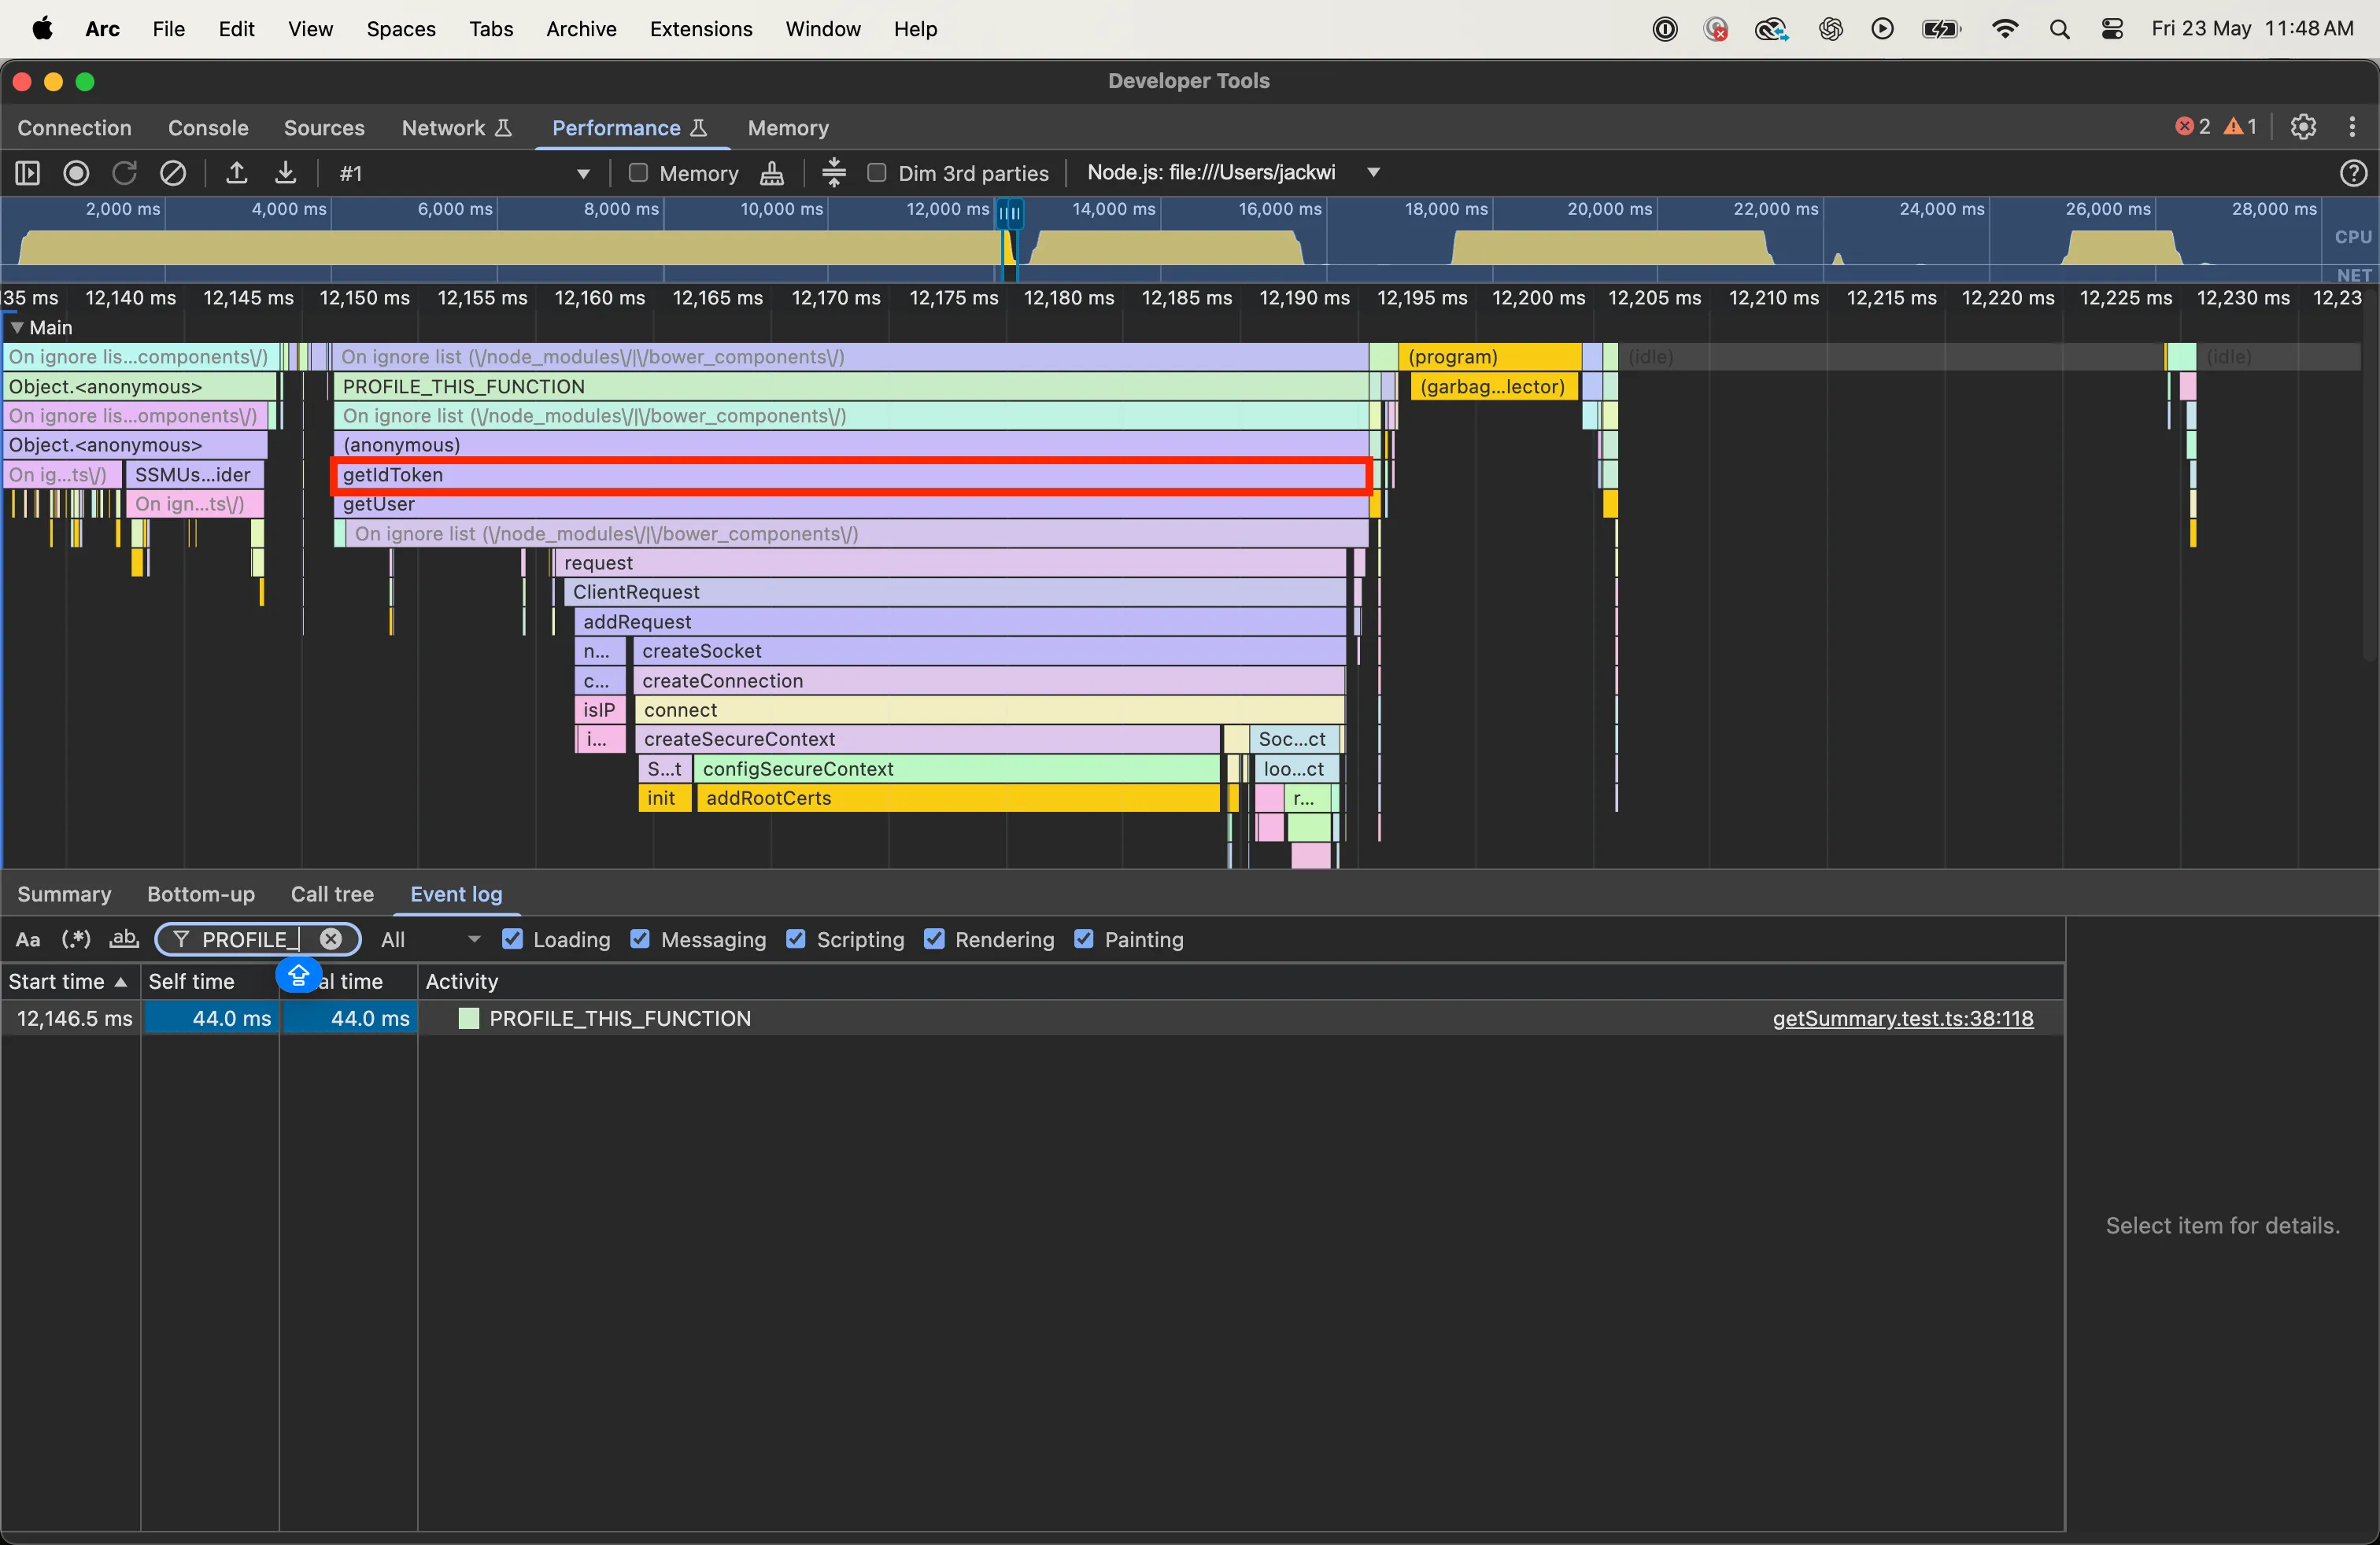Open DevTools settings gear

pyautogui.click(x=2303, y=127)
